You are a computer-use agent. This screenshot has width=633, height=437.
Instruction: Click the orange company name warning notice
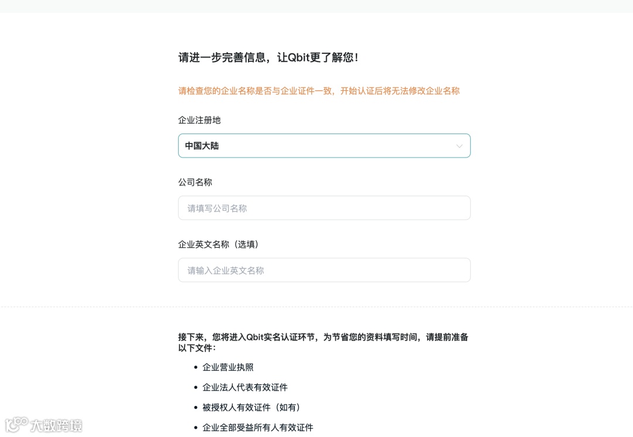pyautogui.click(x=319, y=91)
